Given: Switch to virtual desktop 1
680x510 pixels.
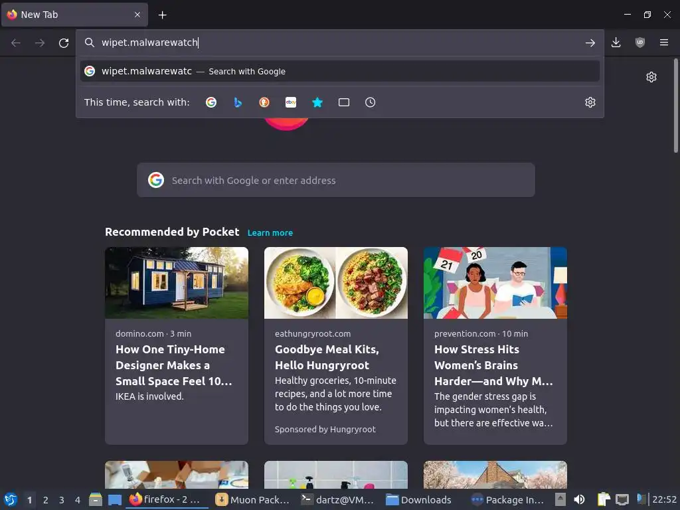Looking at the screenshot, I should [29, 500].
